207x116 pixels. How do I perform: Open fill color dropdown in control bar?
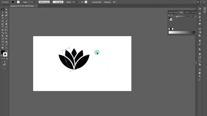pyautogui.click(x=15, y=2)
